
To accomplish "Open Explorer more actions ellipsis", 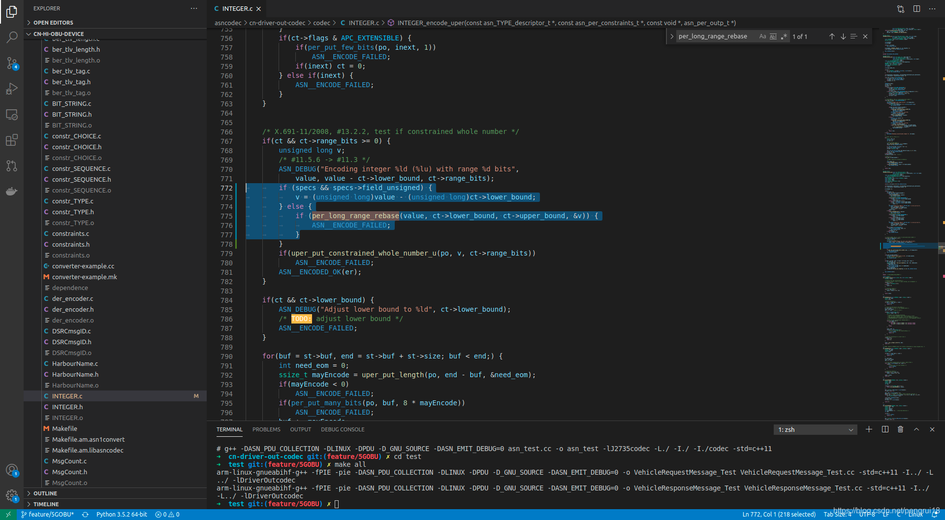I will [194, 8].
